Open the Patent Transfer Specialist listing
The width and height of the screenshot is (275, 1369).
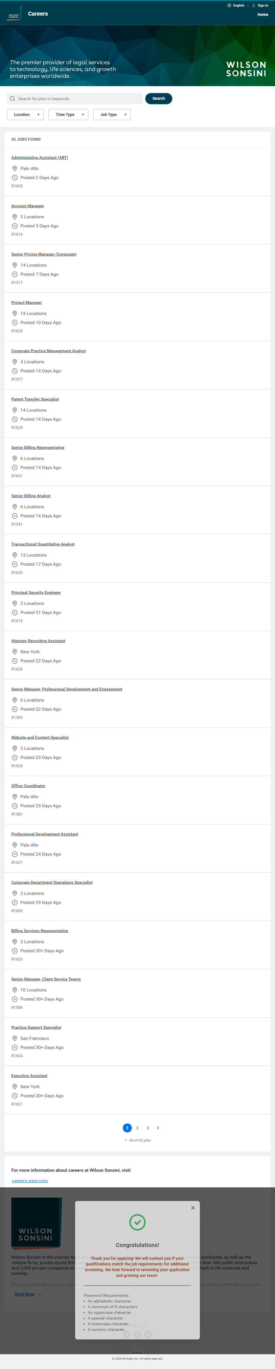coord(35,399)
